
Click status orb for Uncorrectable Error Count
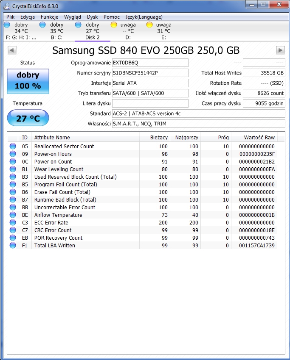click(x=13, y=207)
